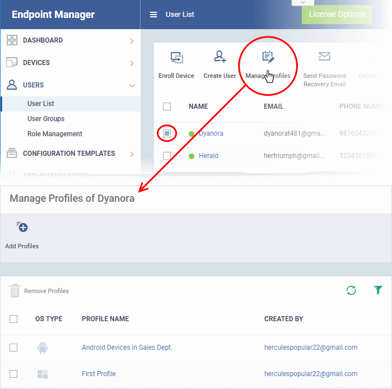Click the hamburger menu icon

click(153, 15)
